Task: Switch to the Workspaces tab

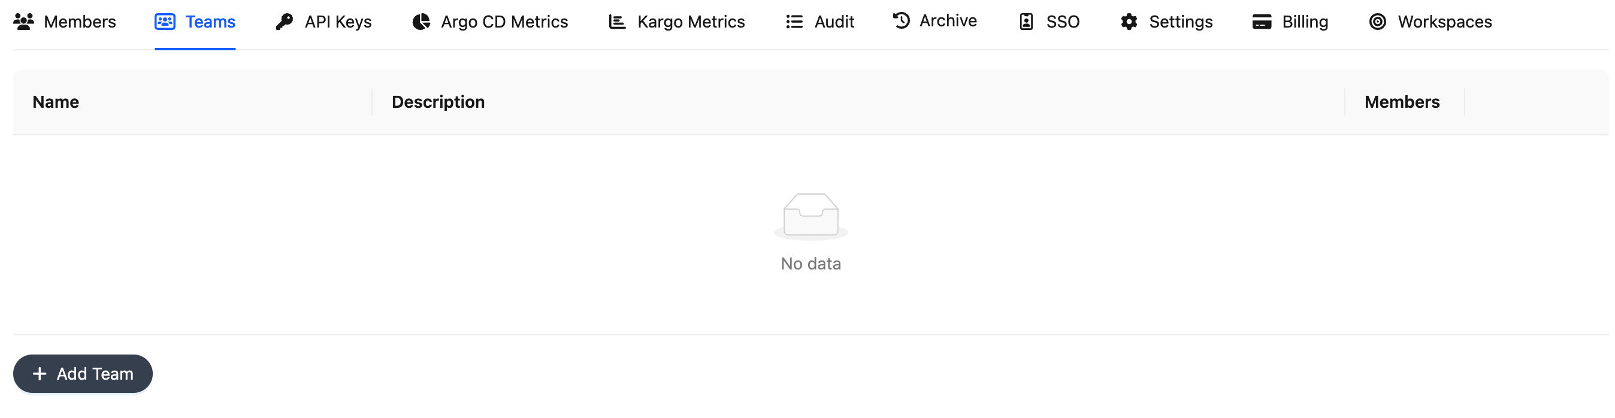Action: (1430, 22)
